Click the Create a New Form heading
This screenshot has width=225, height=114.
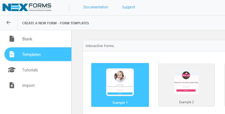click(56, 23)
